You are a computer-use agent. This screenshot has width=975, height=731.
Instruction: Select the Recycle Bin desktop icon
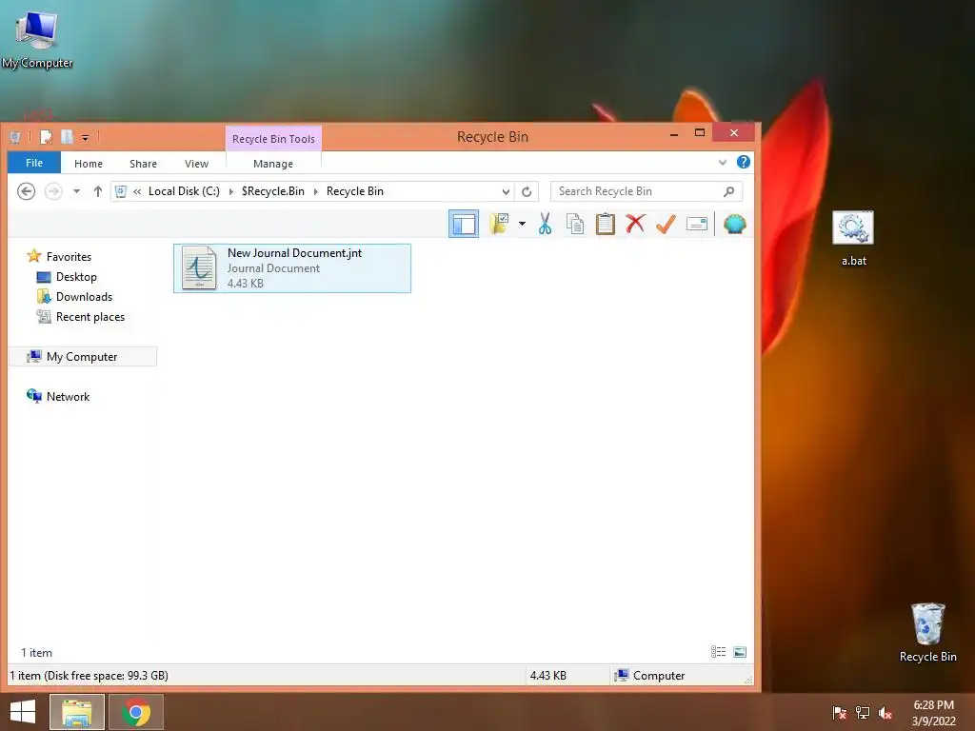click(x=927, y=633)
